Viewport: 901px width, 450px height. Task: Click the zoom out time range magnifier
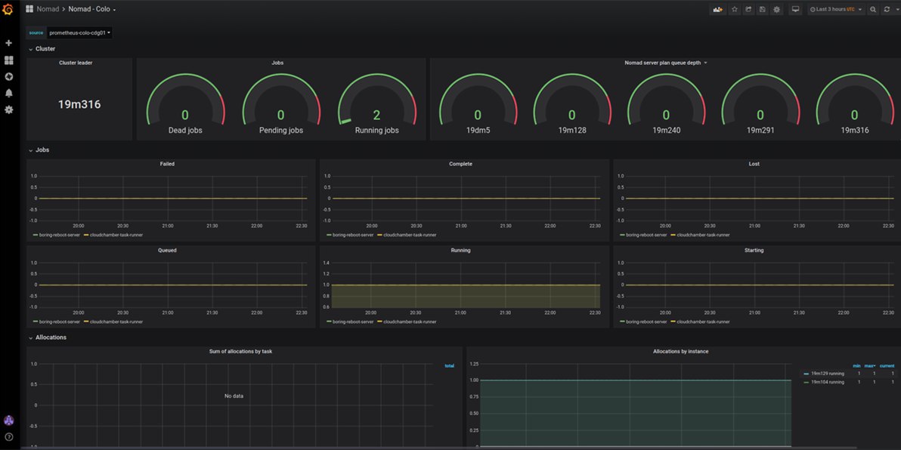(873, 9)
